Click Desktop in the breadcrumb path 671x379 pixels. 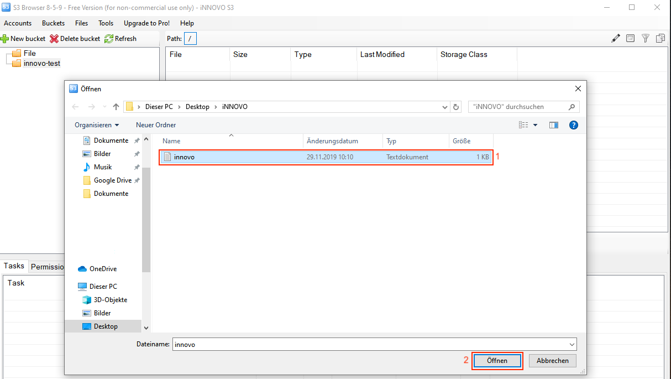(x=197, y=107)
